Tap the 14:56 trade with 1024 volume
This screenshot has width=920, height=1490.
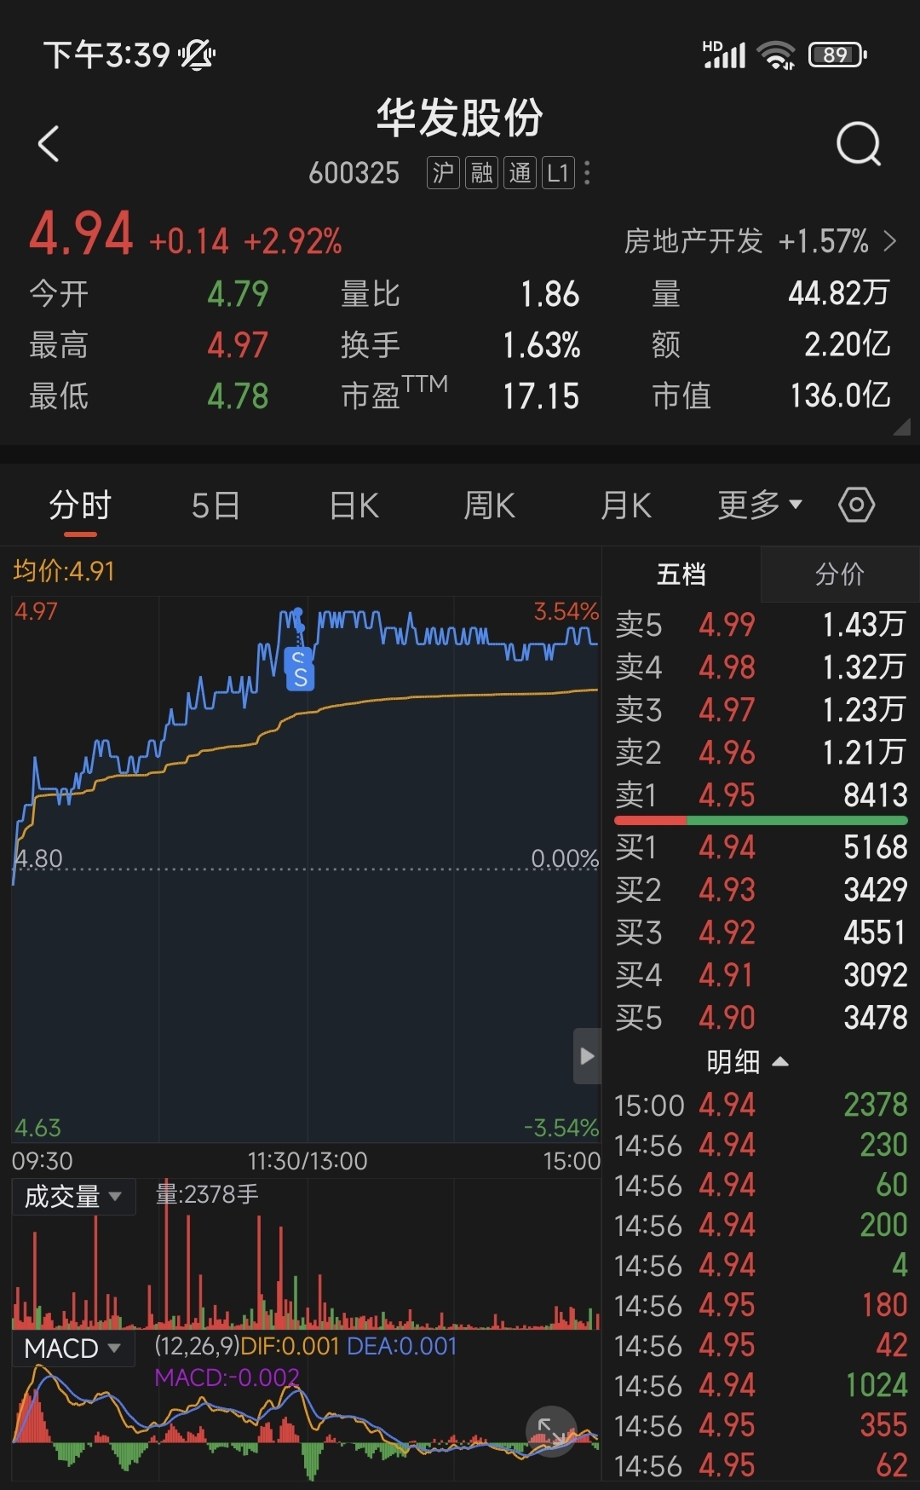point(761,1385)
